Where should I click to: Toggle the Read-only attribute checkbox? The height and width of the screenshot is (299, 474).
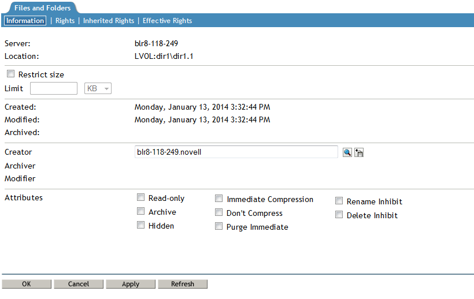click(140, 197)
